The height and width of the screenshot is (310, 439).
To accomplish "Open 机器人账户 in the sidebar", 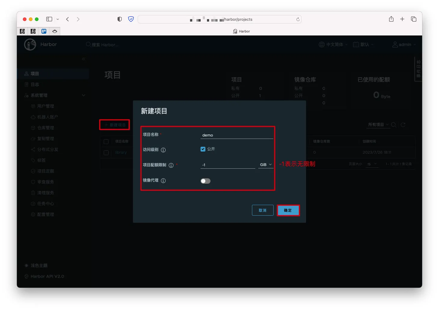I will [48, 117].
